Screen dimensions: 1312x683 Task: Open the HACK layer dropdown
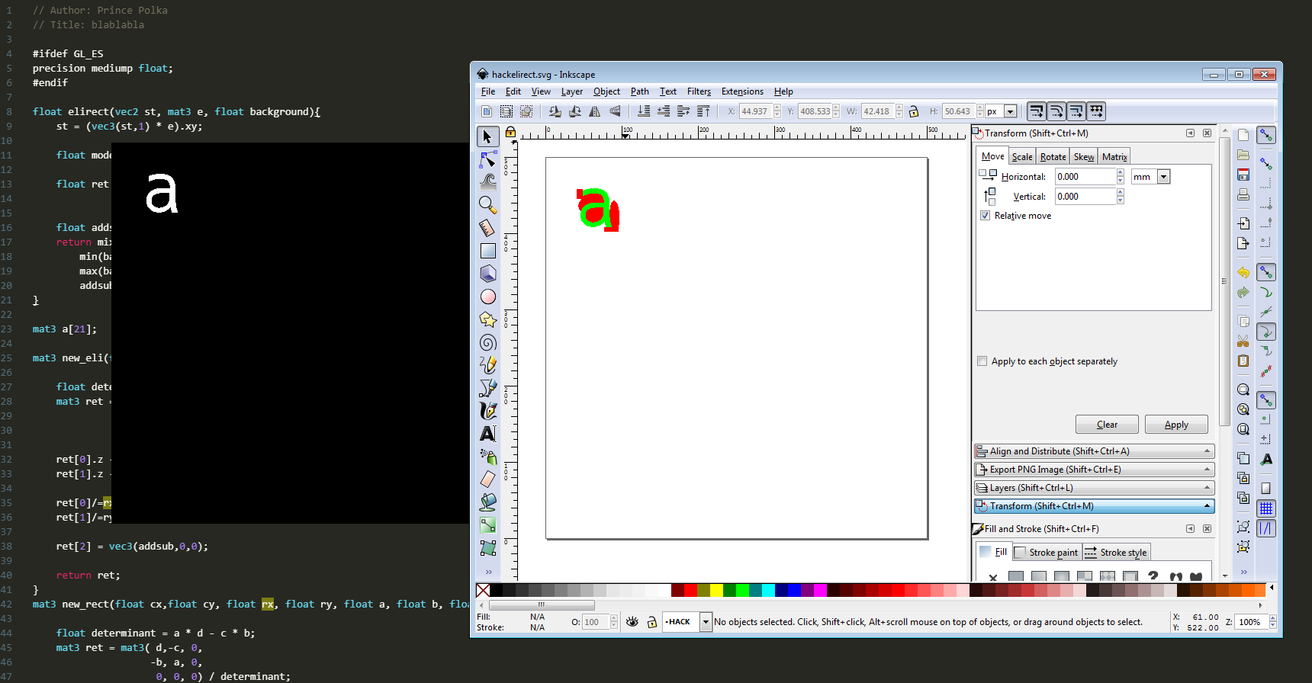tap(706, 622)
